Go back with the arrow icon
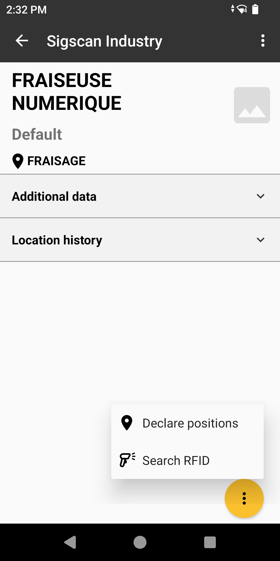Image resolution: width=280 pixels, height=561 pixels. click(22, 41)
